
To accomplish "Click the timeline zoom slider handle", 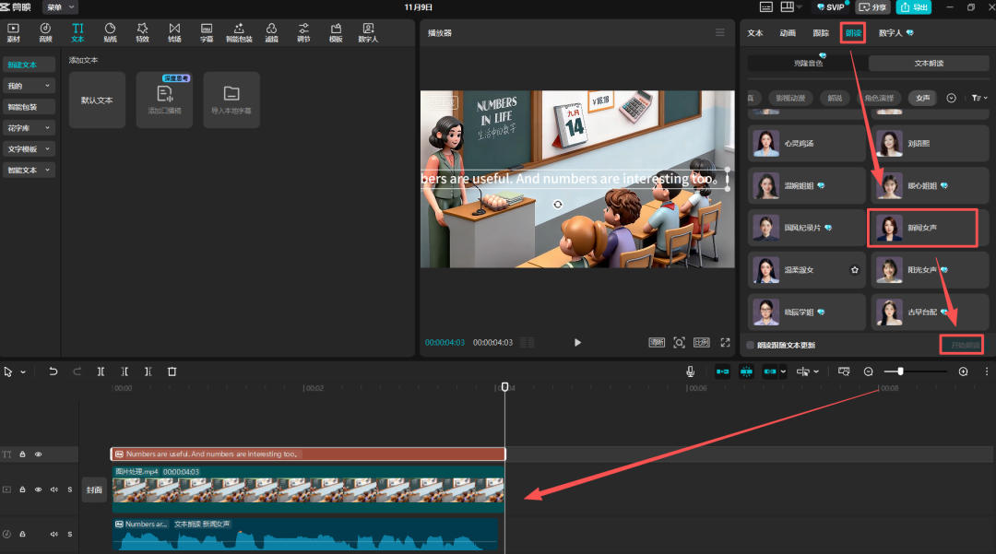I will point(900,371).
